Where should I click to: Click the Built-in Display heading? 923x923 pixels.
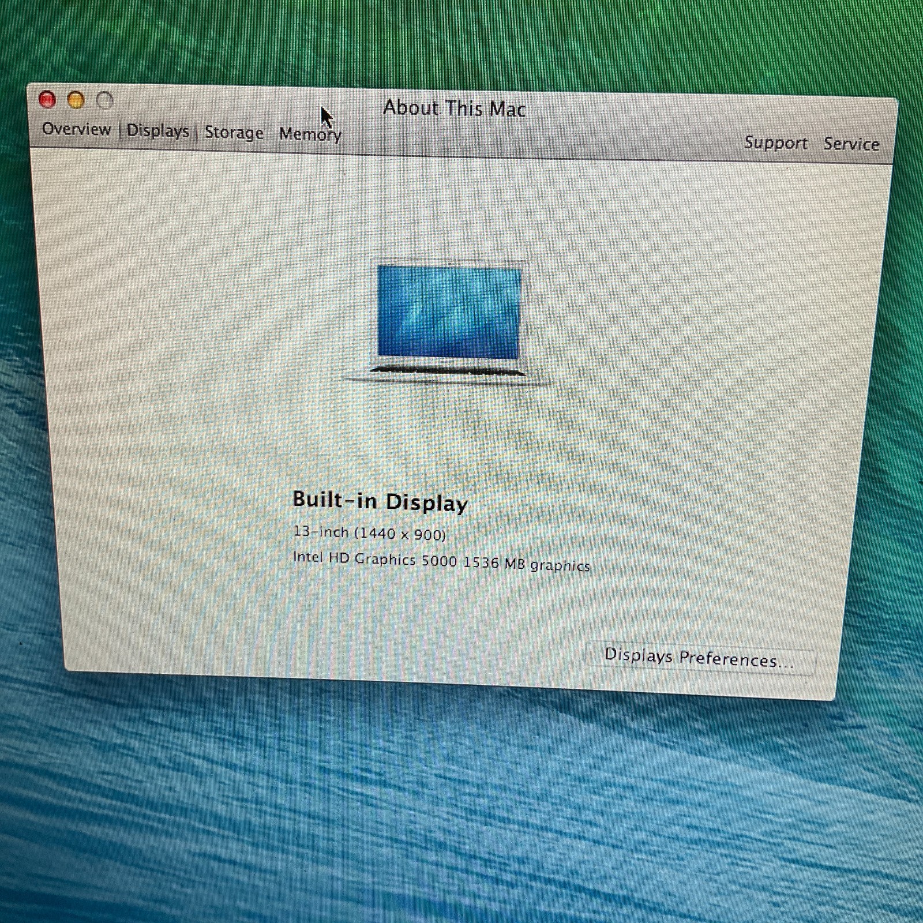click(x=380, y=501)
